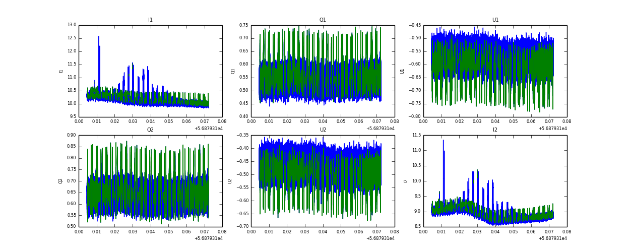The width and height of the screenshot is (630, 252).
Task: Select the 0.75 tick label on Q1 y-axis
Action: tap(243, 25)
